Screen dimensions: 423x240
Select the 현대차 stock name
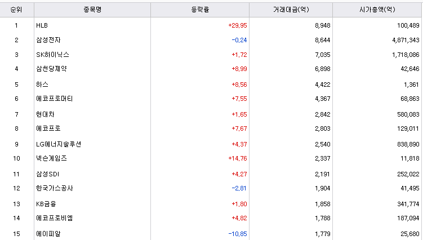click(45, 114)
